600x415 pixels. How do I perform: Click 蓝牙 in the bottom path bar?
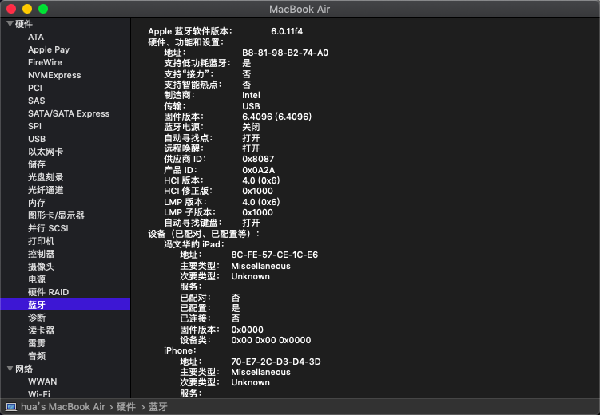pos(158,407)
